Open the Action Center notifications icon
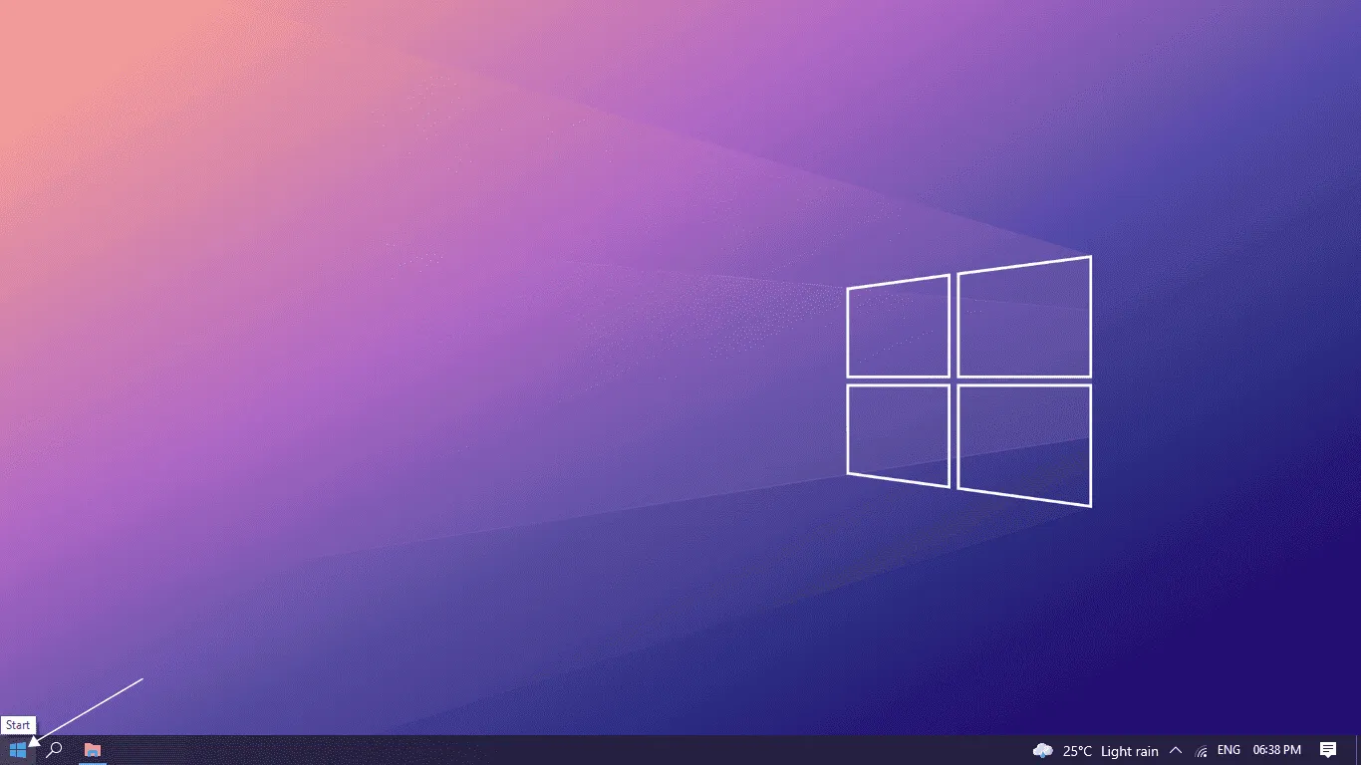This screenshot has height=765, width=1361. coord(1328,750)
